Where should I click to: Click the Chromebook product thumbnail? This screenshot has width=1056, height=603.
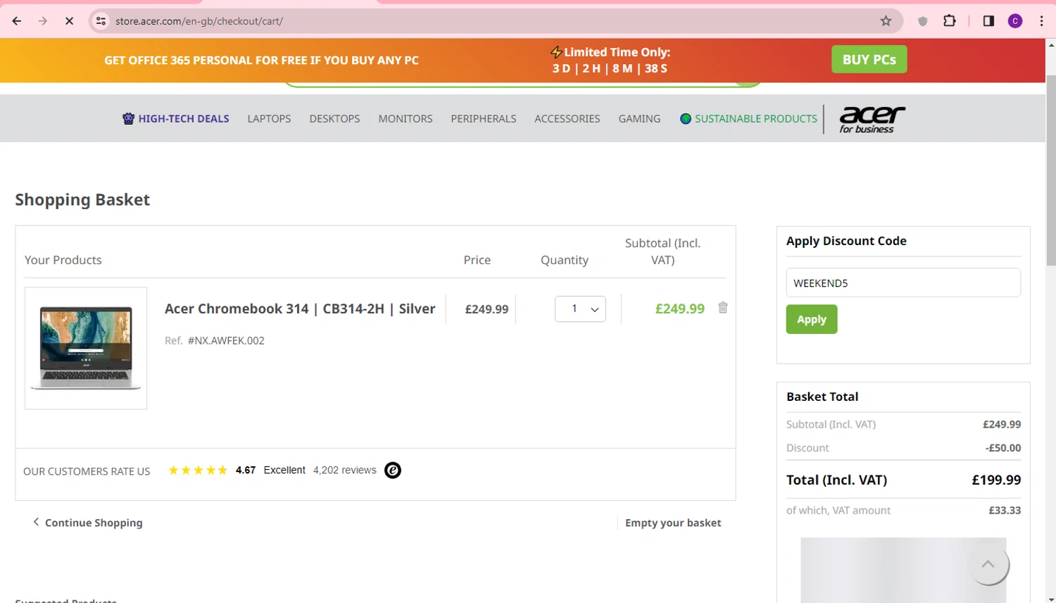point(86,348)
